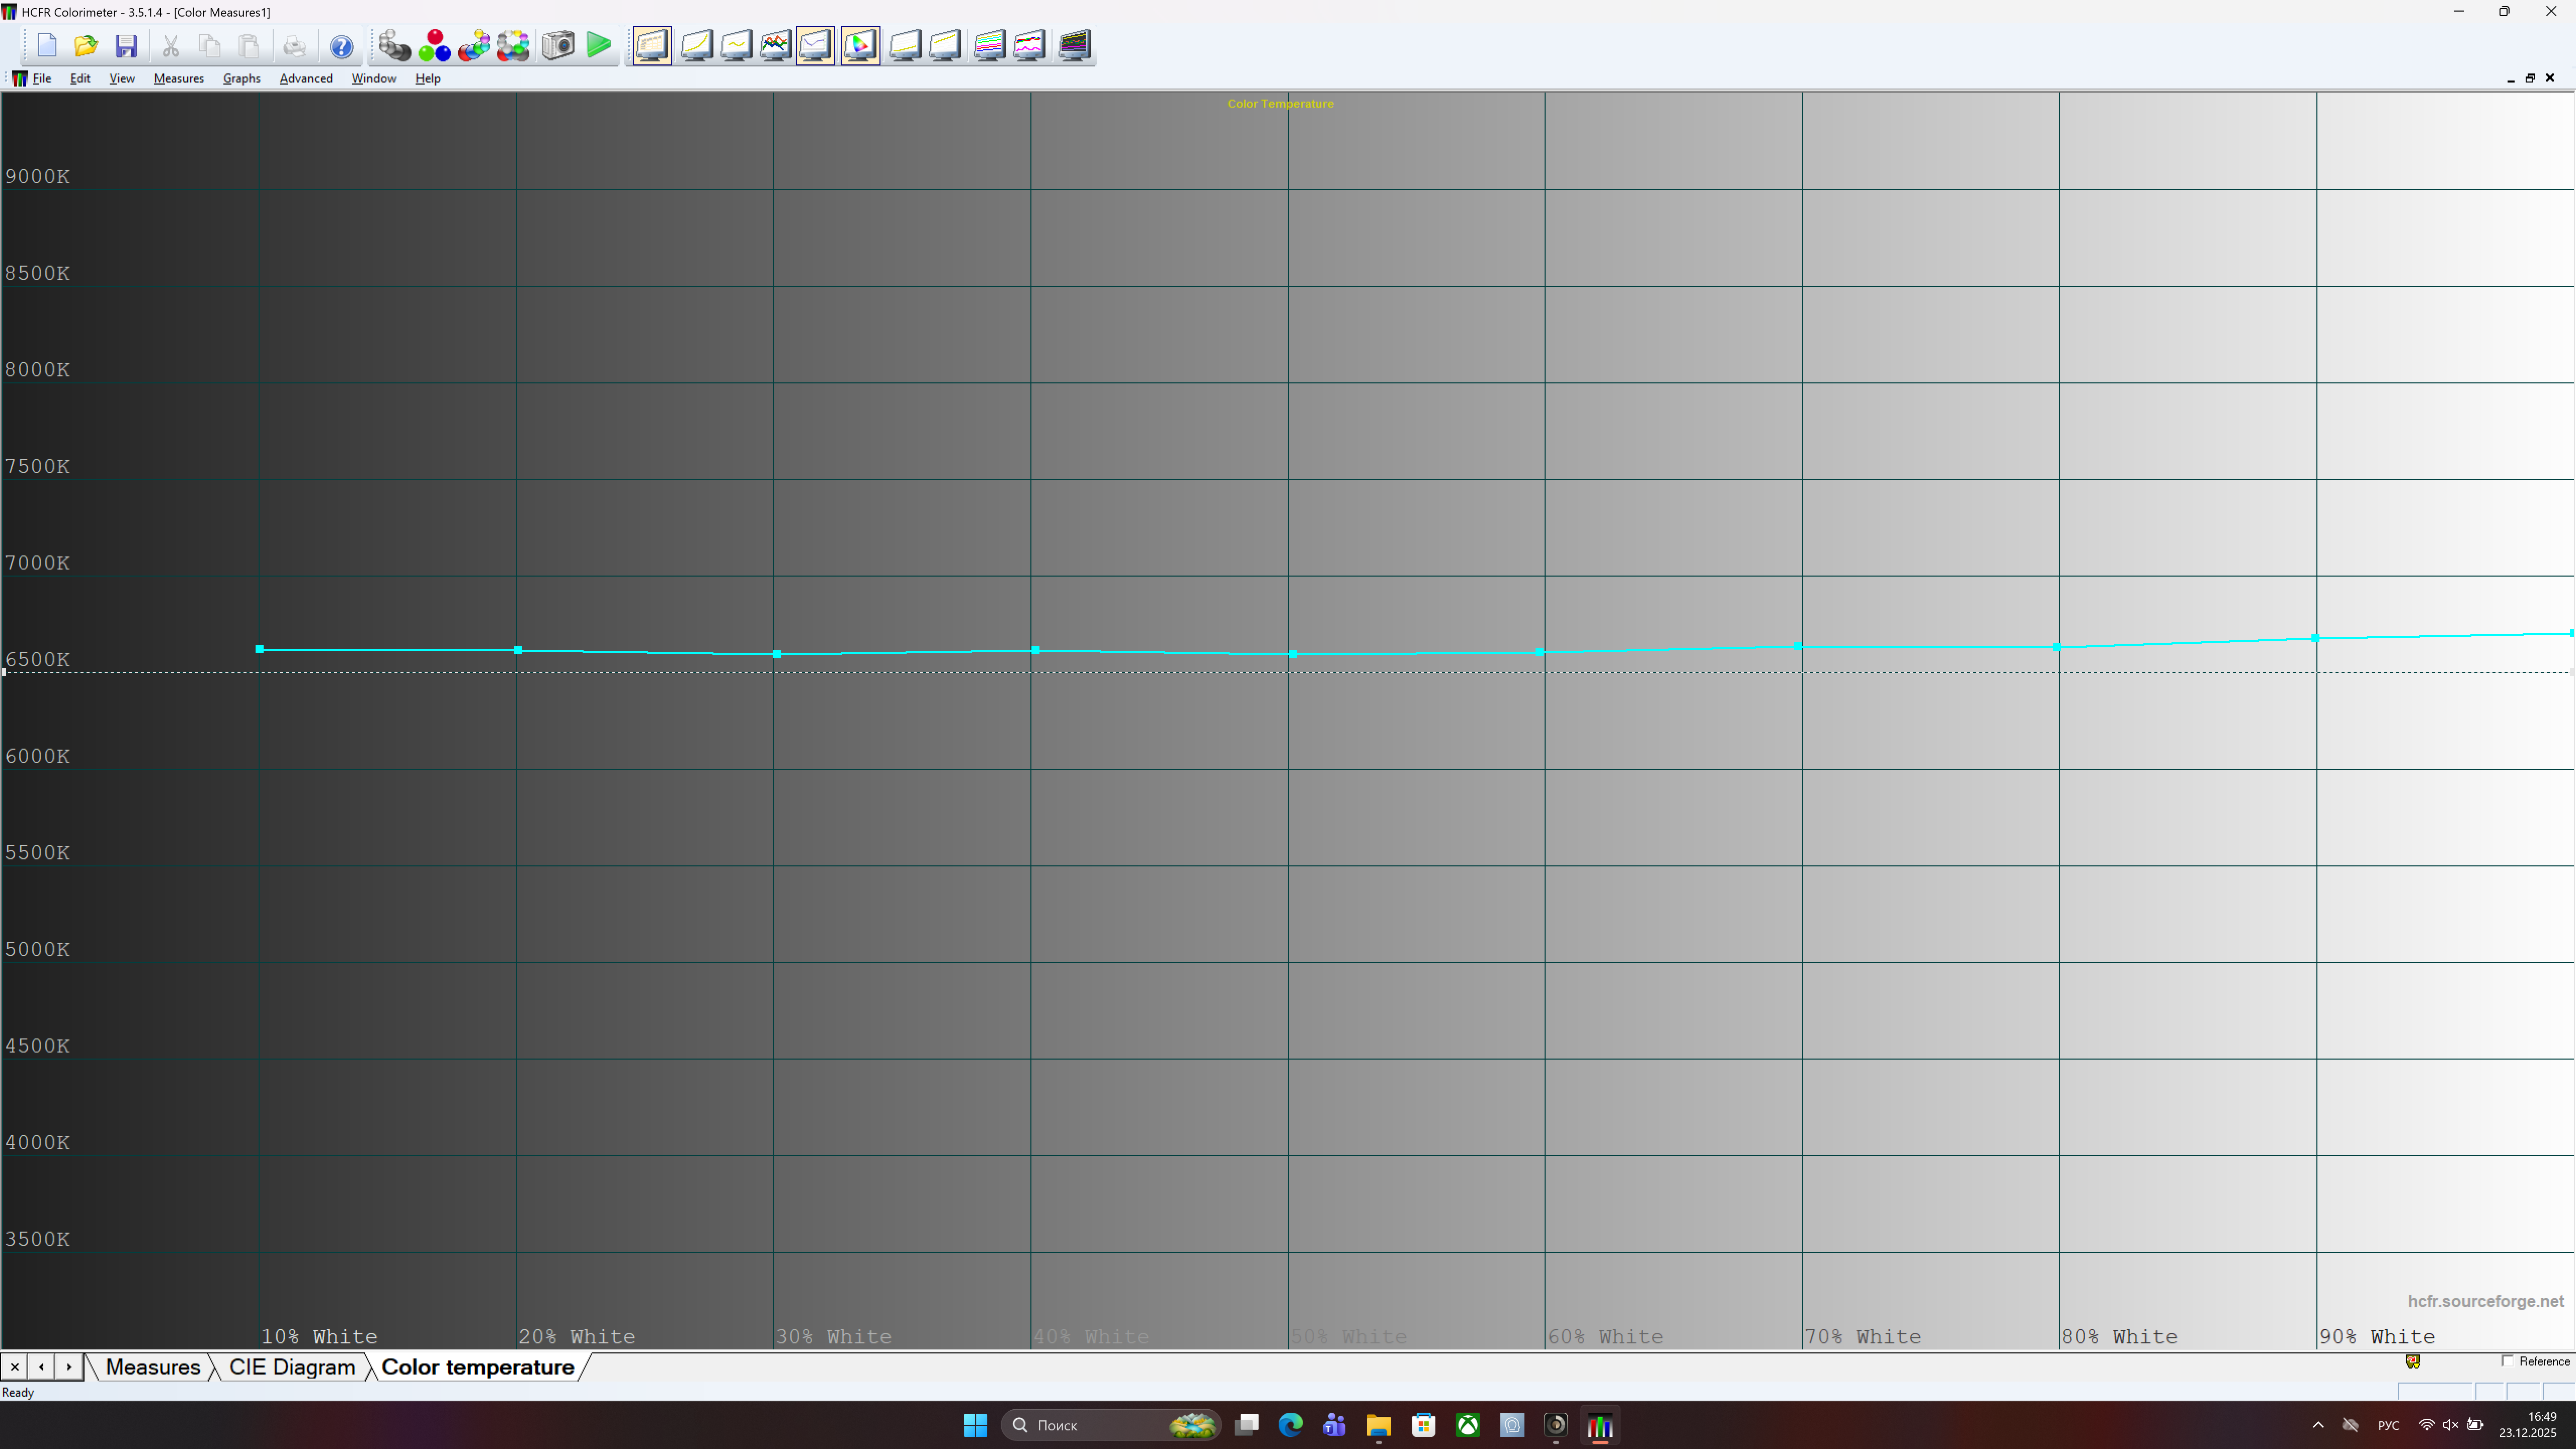Expand the Advanced menu
The width and height of the screenshot is (2576, 1449).
305,78
